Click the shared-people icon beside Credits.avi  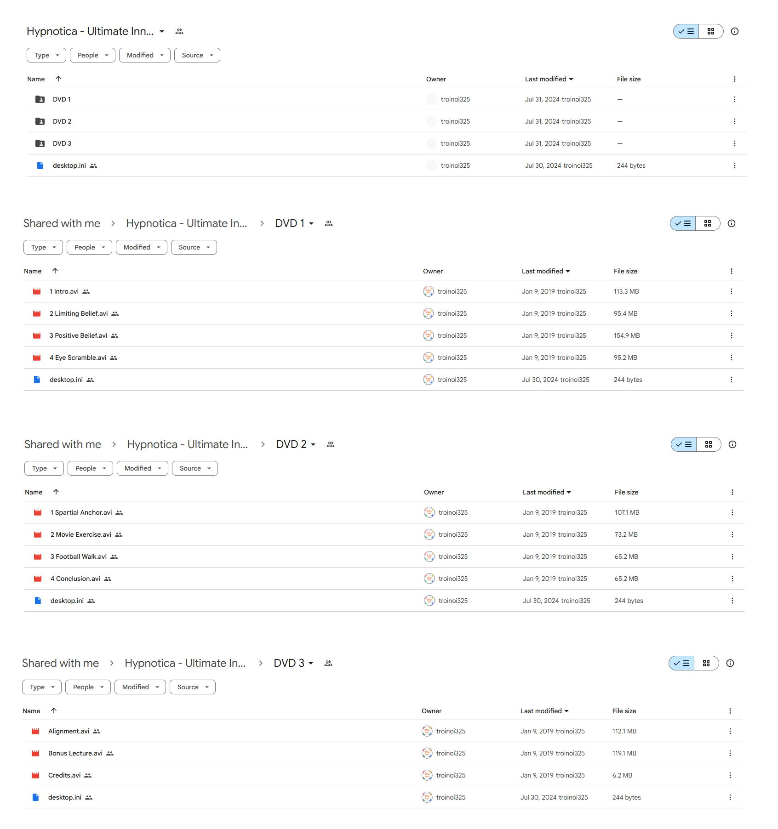[88, 775]
